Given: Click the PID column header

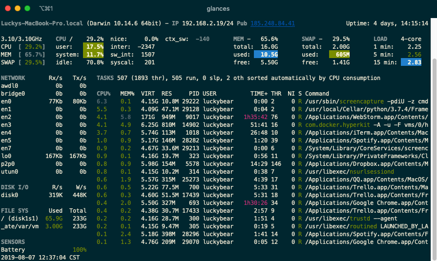Looking at the screenshot, I should point(194,94).
